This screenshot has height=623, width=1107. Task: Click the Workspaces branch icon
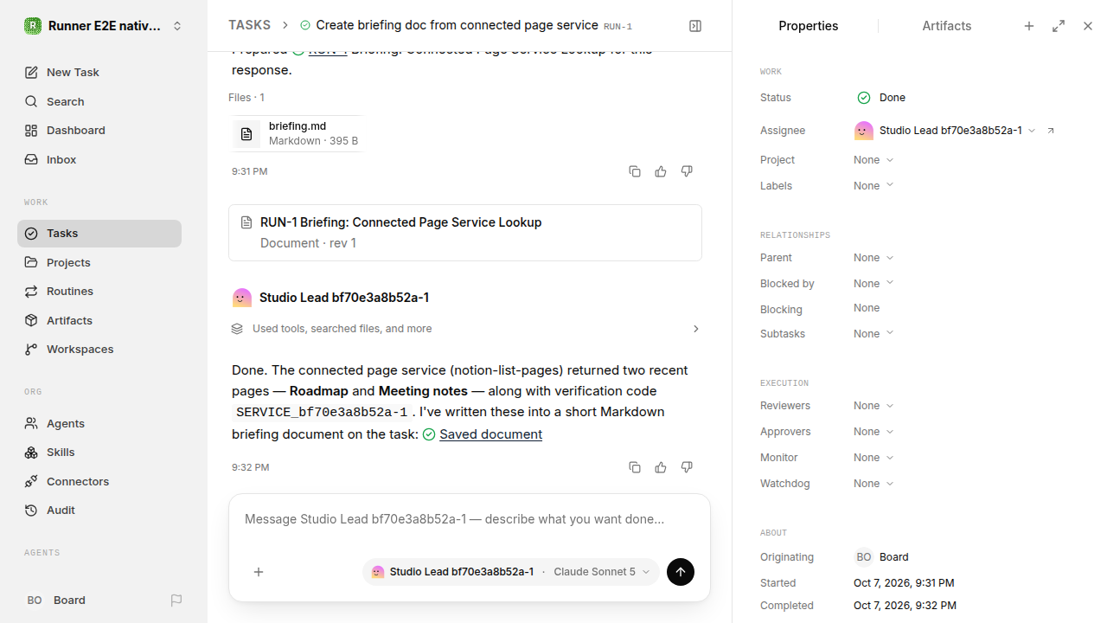[31, 350]
